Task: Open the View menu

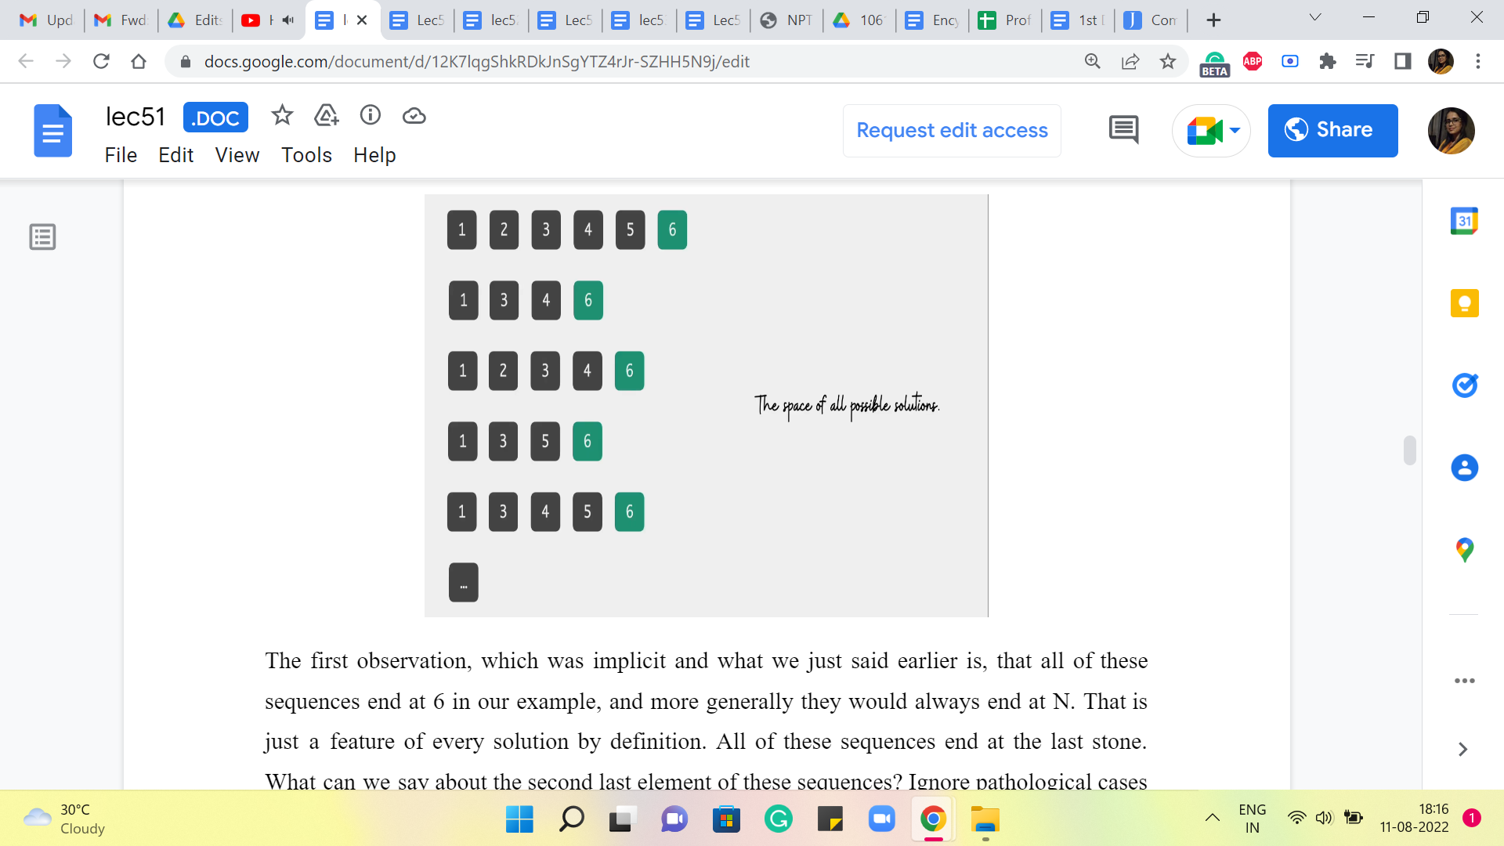Action: pos(237,155)
